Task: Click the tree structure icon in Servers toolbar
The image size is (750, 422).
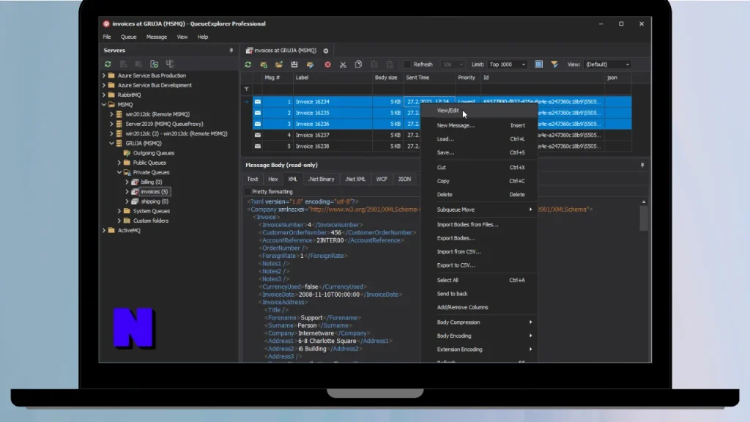Action: click(169, 64)
